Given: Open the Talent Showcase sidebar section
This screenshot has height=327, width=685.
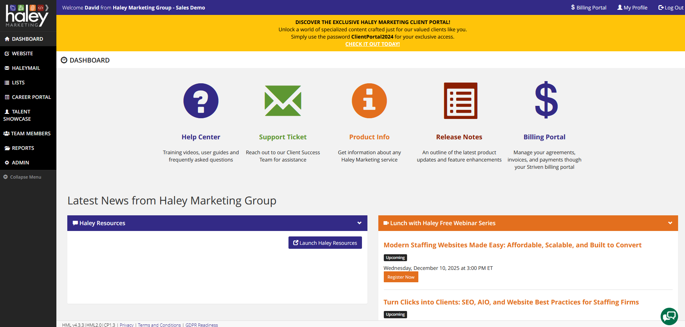Looking at the screenshot, I should [17, 115].
